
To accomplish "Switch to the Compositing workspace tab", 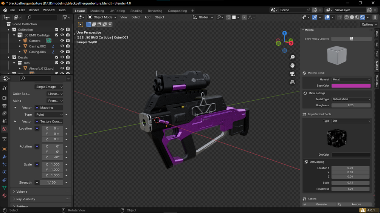I will (x=177, y=11).
